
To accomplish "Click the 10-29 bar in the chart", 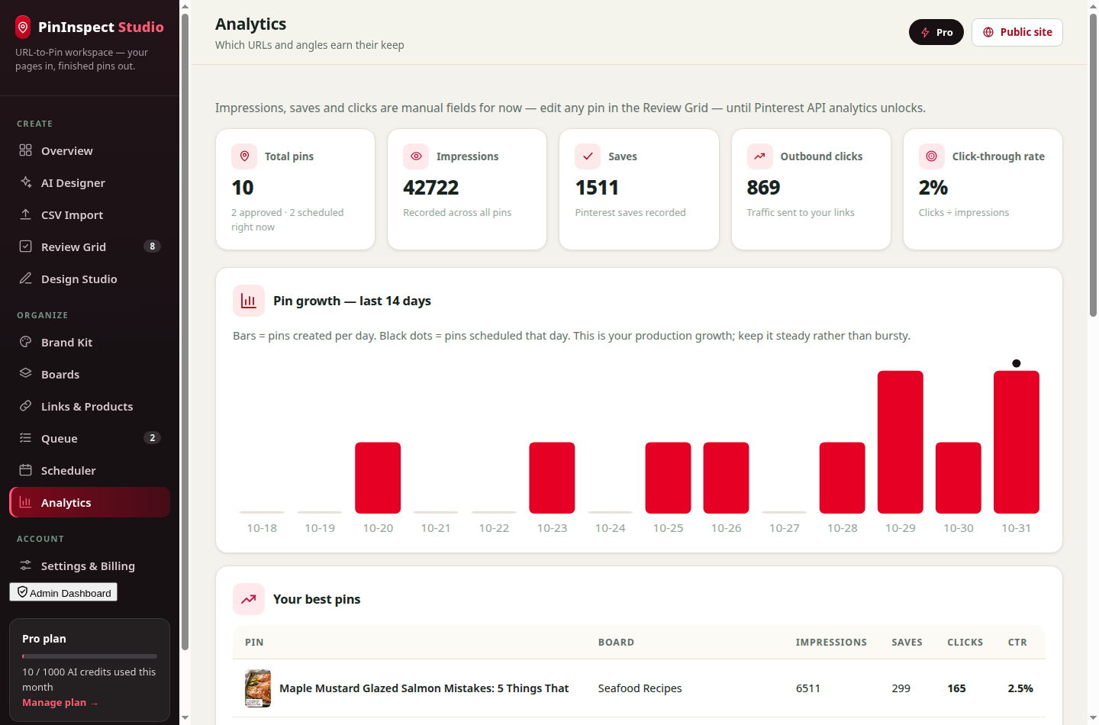I will 901,442.
